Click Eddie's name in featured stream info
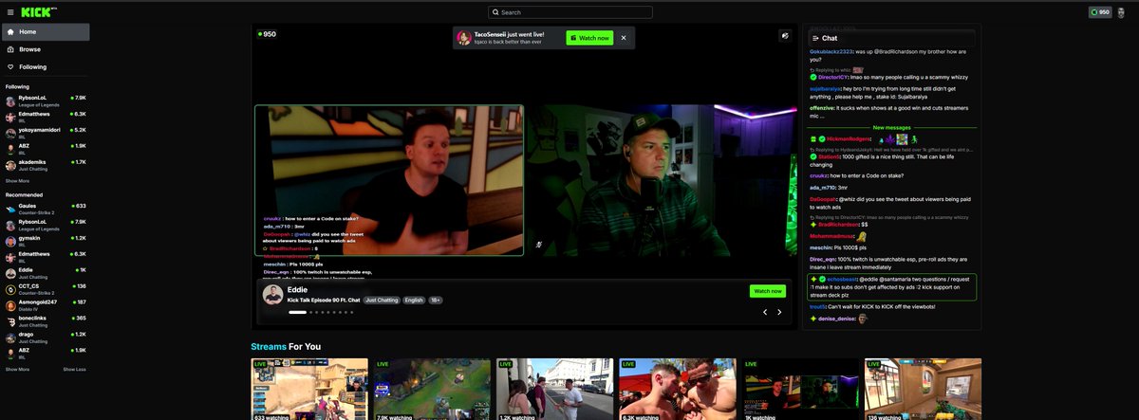Viewport: 1139px width, 420px height. (297, 289)
